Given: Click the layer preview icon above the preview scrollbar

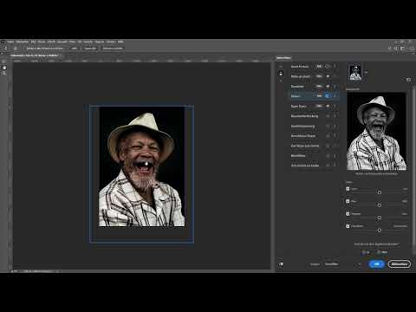Looking at the screenshot, I should click(408, 80).
